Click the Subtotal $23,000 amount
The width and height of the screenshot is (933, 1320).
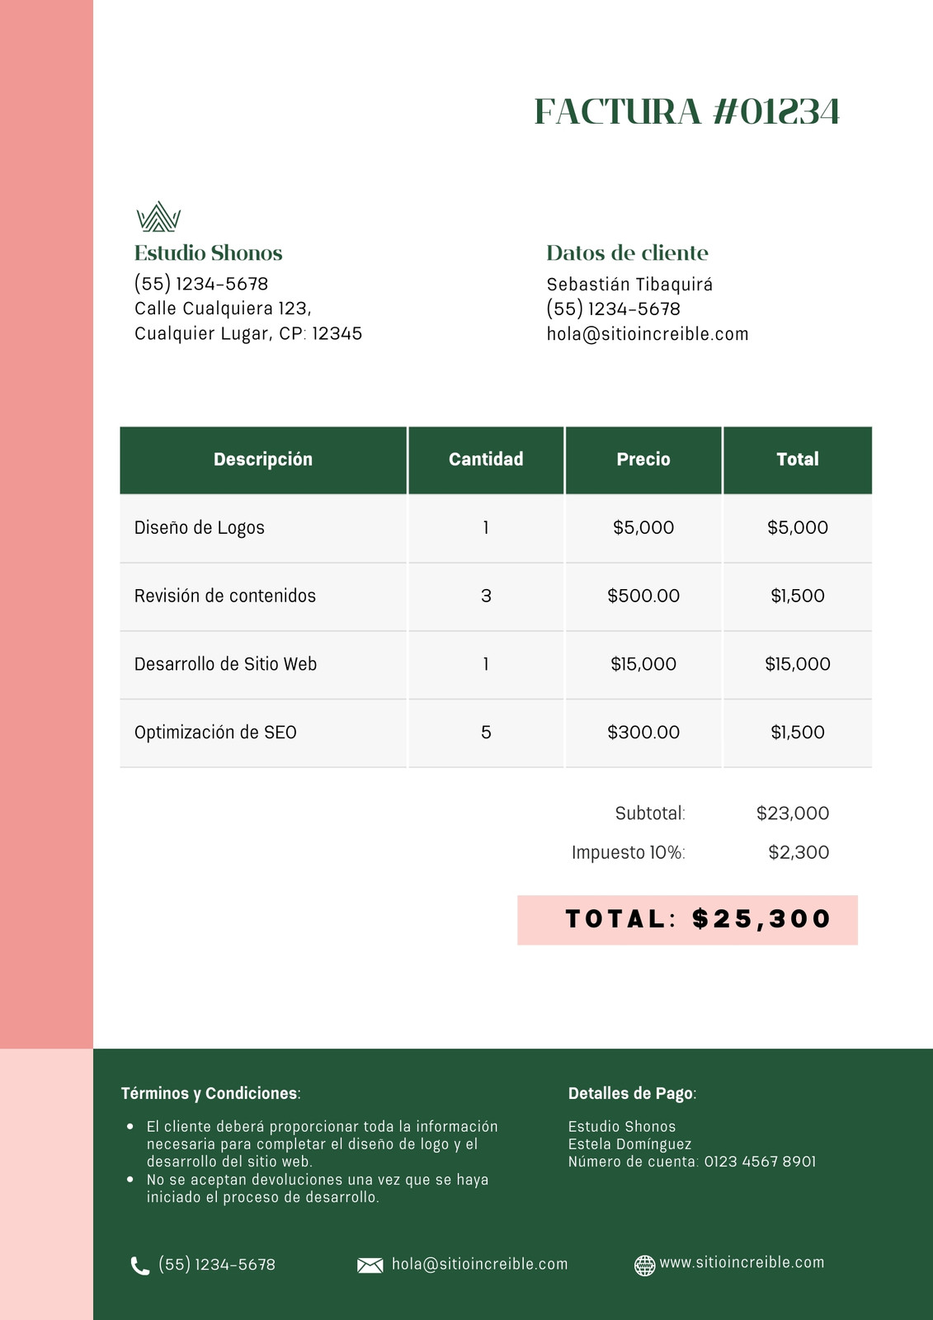tap(793, 813)
